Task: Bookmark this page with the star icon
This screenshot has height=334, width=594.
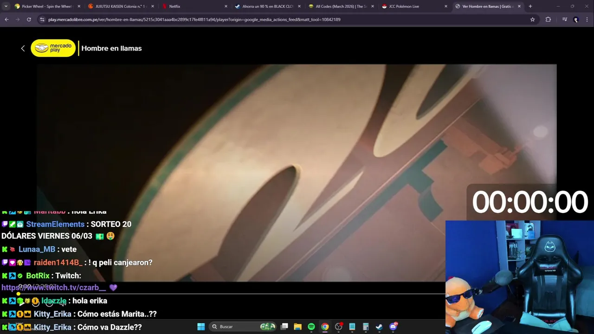Action: (532, 19)
